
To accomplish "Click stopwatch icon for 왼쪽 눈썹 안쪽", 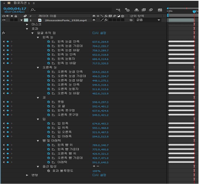I will 49,42.
